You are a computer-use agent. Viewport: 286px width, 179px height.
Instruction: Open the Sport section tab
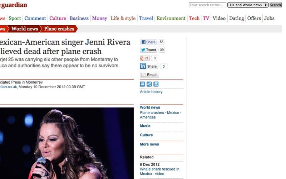15,19
